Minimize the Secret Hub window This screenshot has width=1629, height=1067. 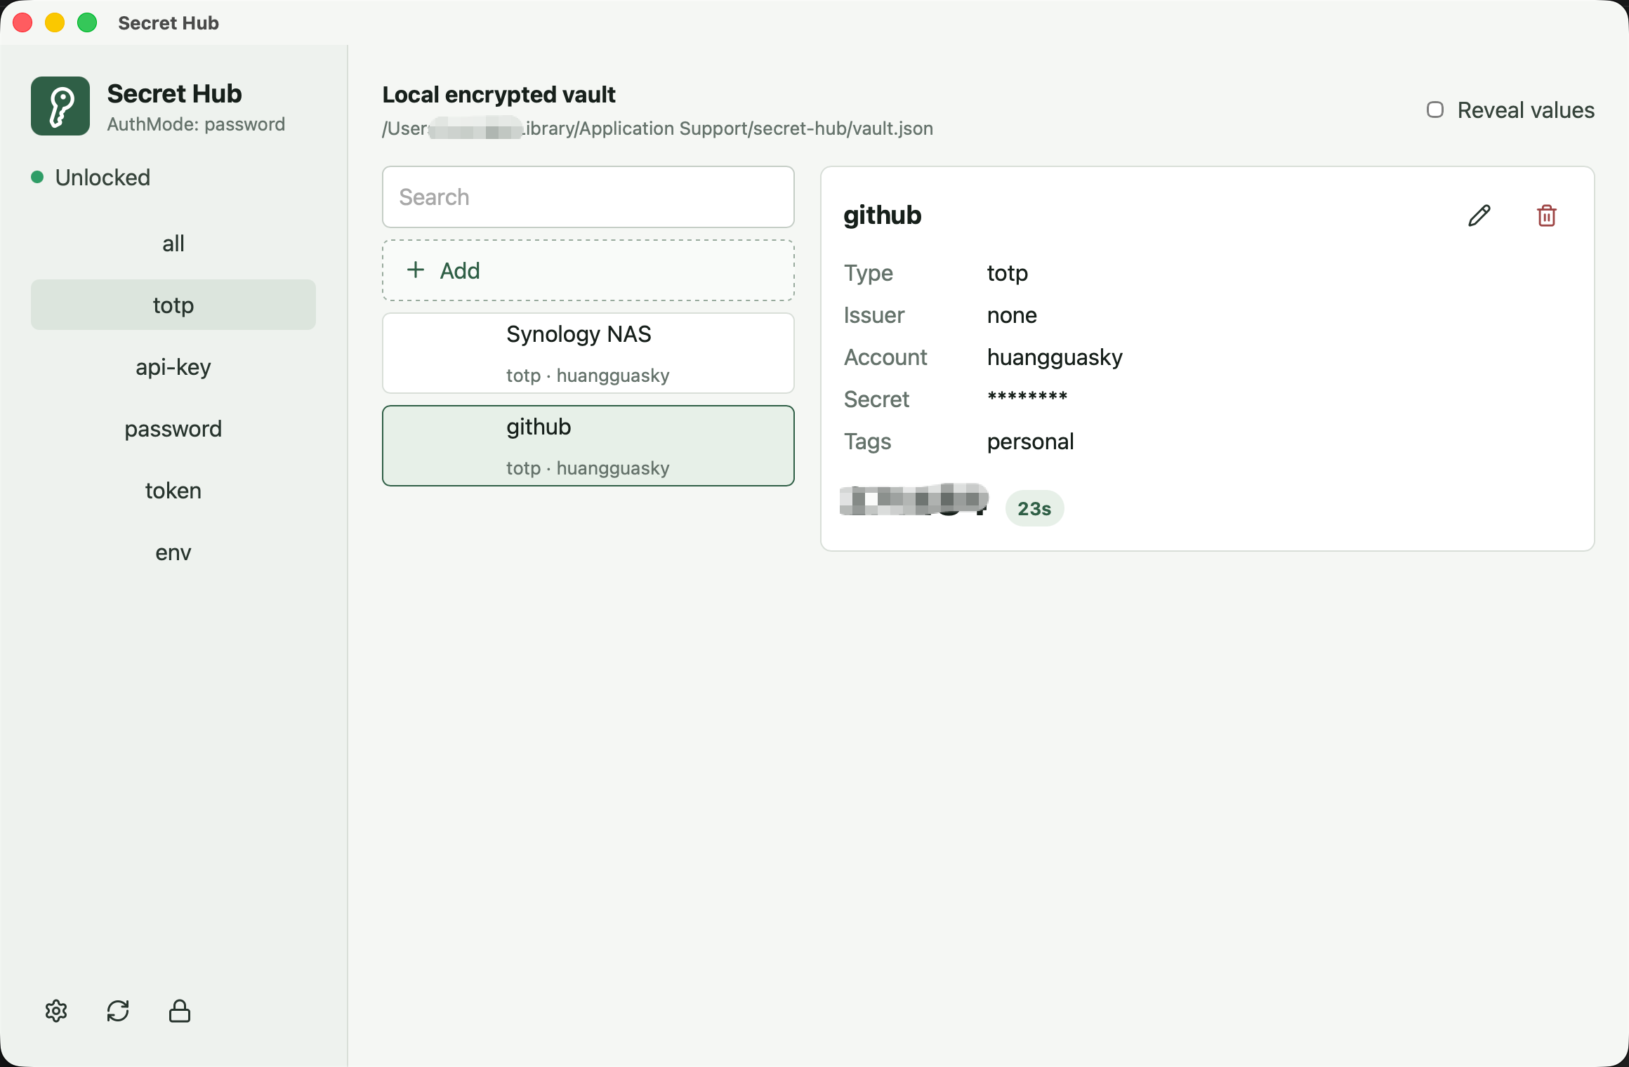pyautogui.click(x=55, y=22)
